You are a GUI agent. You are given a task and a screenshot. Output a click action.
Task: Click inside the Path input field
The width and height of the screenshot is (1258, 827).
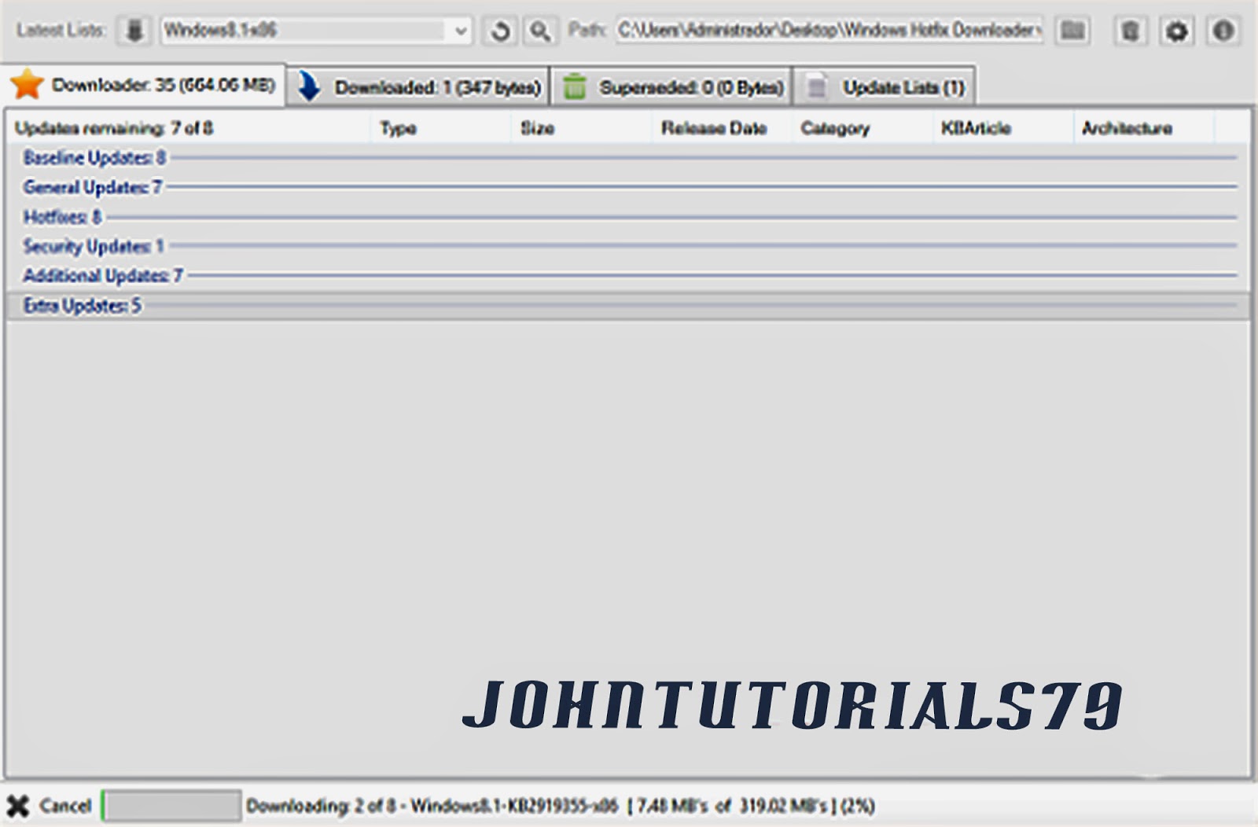826,31
